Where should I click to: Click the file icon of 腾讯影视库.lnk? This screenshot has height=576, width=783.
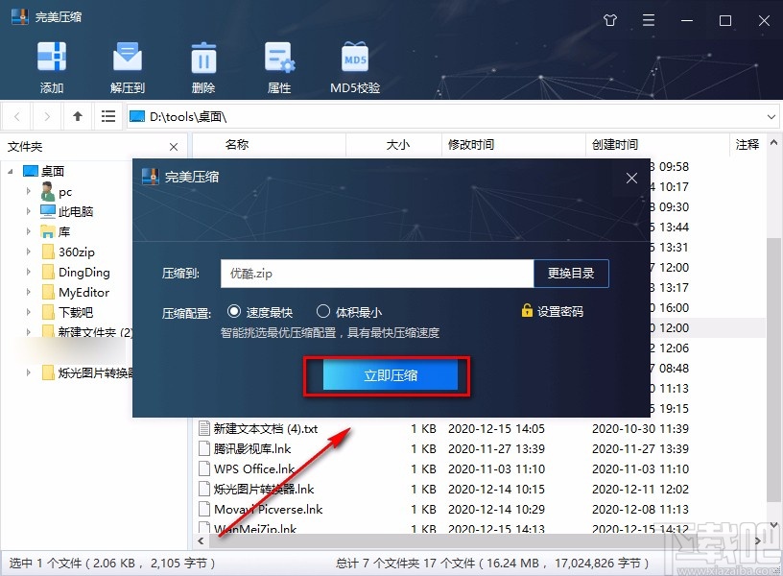coord(203,448)
